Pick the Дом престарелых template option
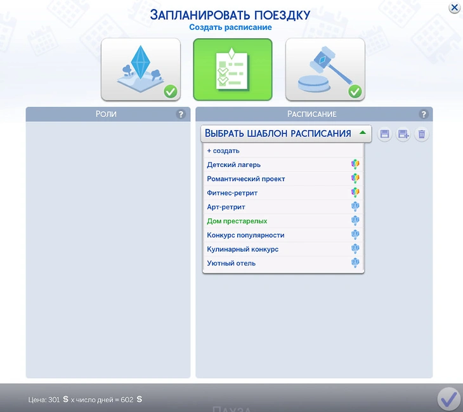Screen dimensions: 463x412 point(237,221)
